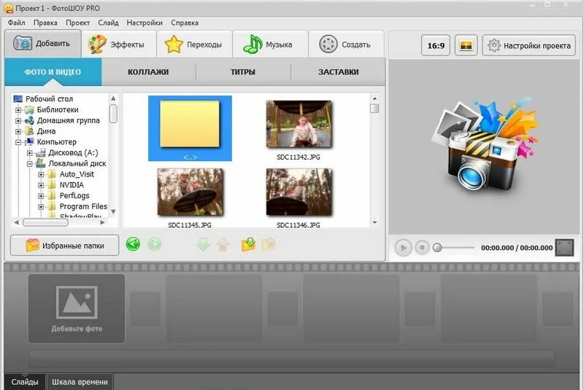
Task: Click the slide fit mode icon button
Action: point(466,45)
